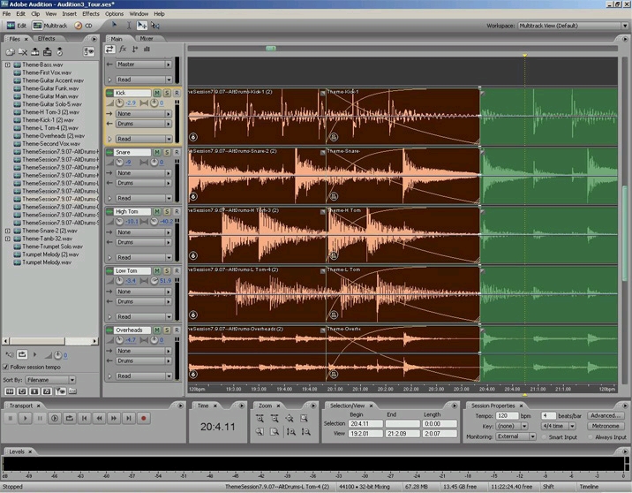Click the Advanced... button in Session Properties

(606, 415)
